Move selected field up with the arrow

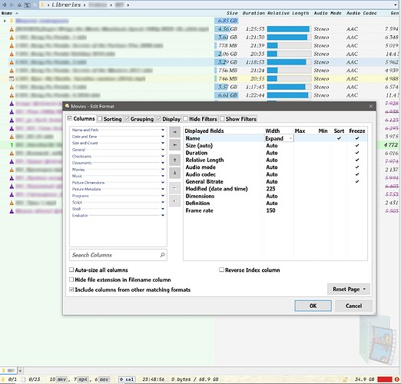174,160
